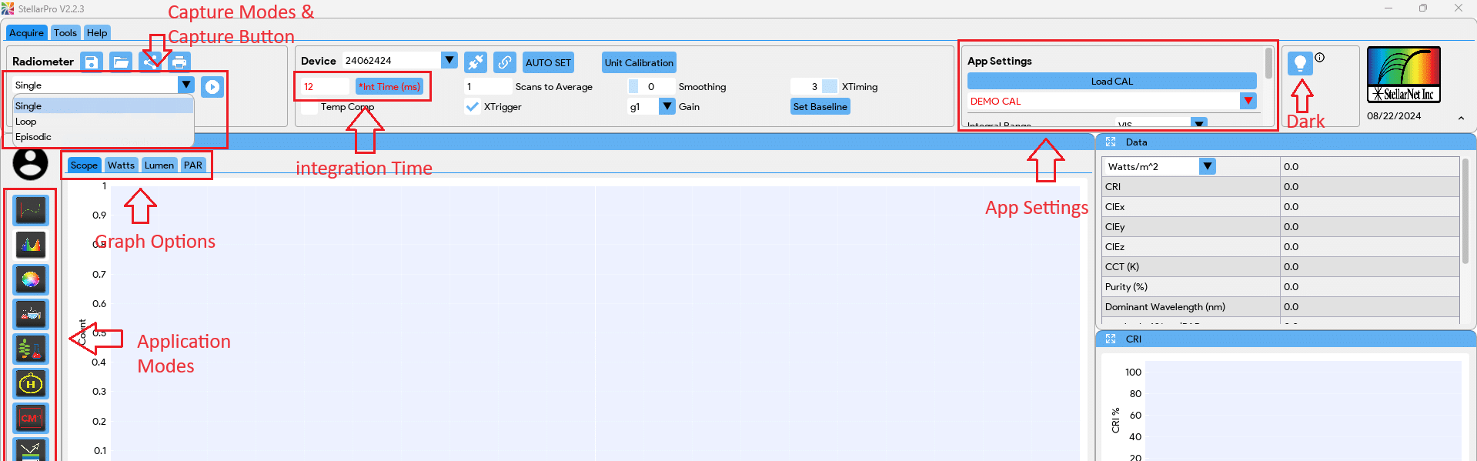Open the Integral Range VIS dropdown
This screenshot has width=1477, height=461.
click(x=1199, y=122)
